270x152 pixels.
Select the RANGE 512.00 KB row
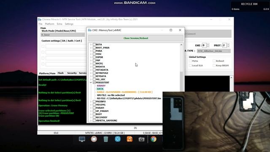pyautogui.click(x=125, y=92)
